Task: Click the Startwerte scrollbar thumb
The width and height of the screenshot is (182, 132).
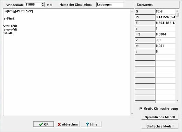Action: 177,15
